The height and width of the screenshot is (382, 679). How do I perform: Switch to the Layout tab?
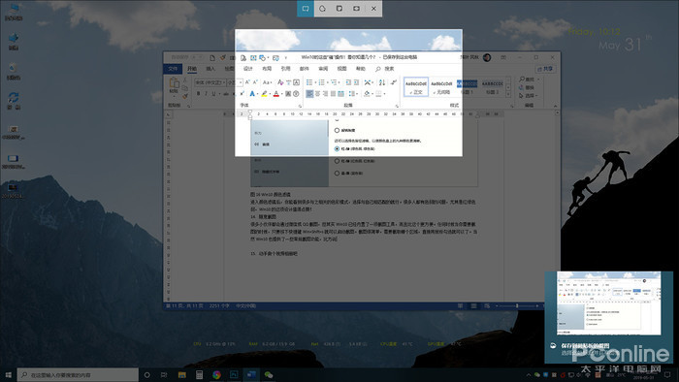tap(267, 69)
